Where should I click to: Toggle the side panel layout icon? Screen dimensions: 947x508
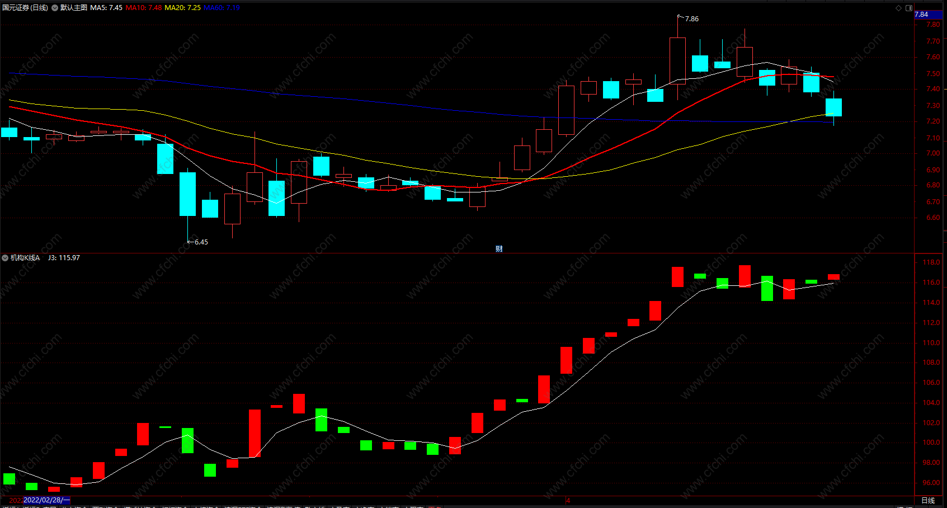pyautogui.click(x=909, y=8)
